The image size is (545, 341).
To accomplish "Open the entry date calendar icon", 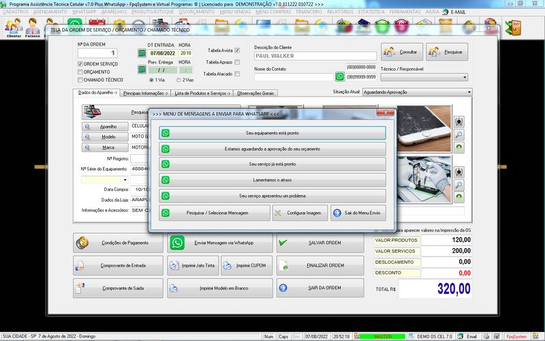I will click(x=142, y=53).
